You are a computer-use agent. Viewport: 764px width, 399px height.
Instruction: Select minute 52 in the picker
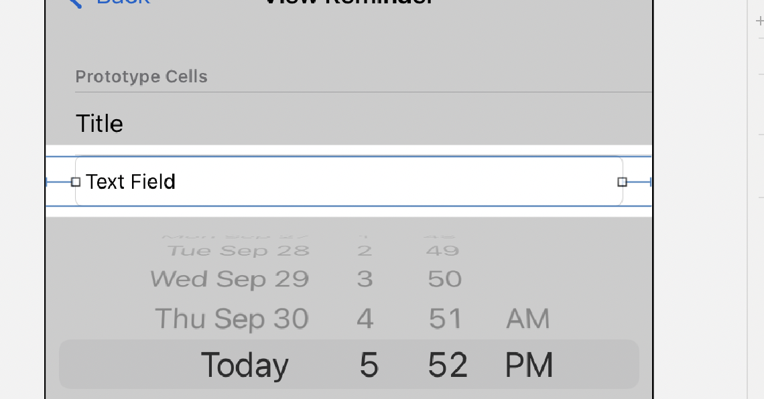(x=448, y=366)
